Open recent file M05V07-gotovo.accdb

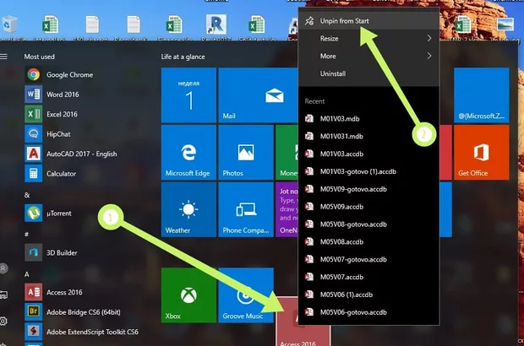368,260
